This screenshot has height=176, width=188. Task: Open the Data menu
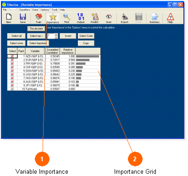click(35, 10)
